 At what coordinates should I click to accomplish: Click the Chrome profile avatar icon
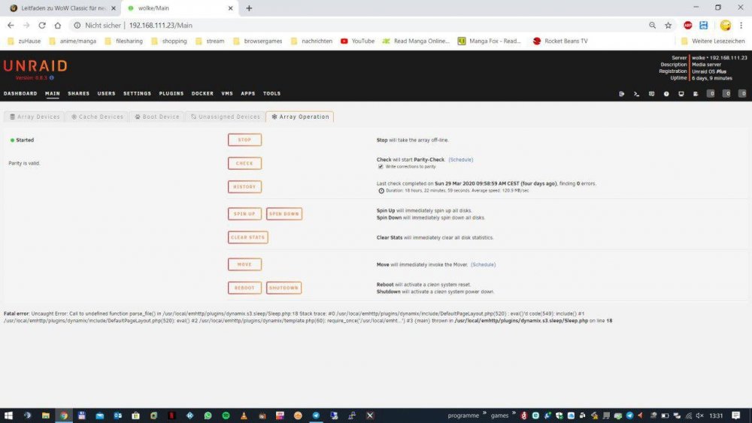pyautogui.click(x=725, y=26)
